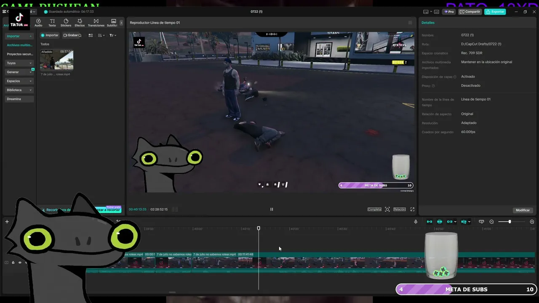Click the current timecode 00:40:13:35
Viewport: 539px width, 303px height.
[x=138, y=209]
